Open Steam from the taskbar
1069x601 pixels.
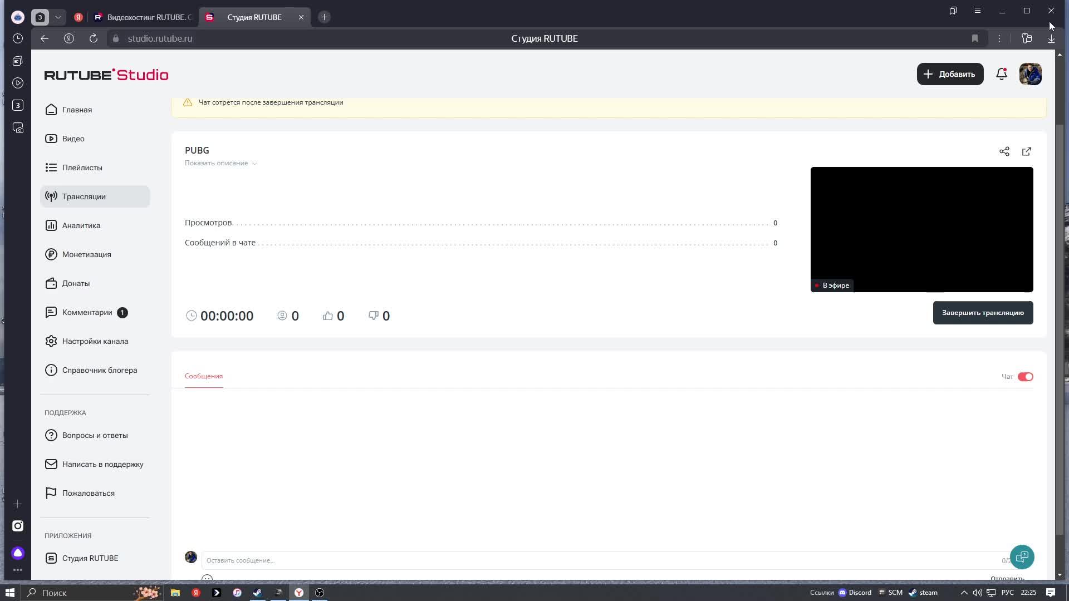[x=258, y=593]
